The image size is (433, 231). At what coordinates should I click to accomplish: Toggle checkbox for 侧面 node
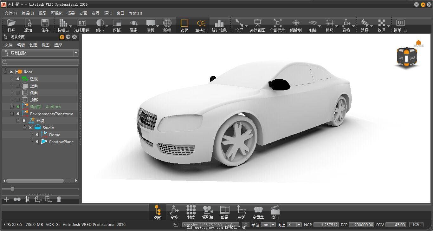pyautogui.click(x=18, y=93)
